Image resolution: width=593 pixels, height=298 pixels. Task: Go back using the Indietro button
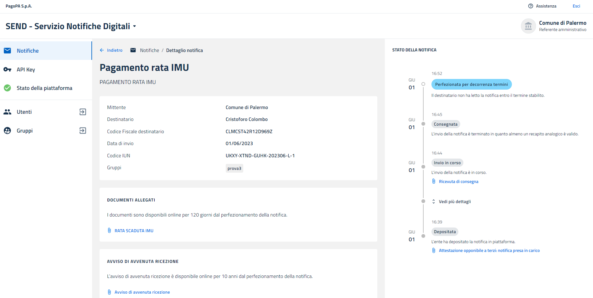[x=111, y=50]
